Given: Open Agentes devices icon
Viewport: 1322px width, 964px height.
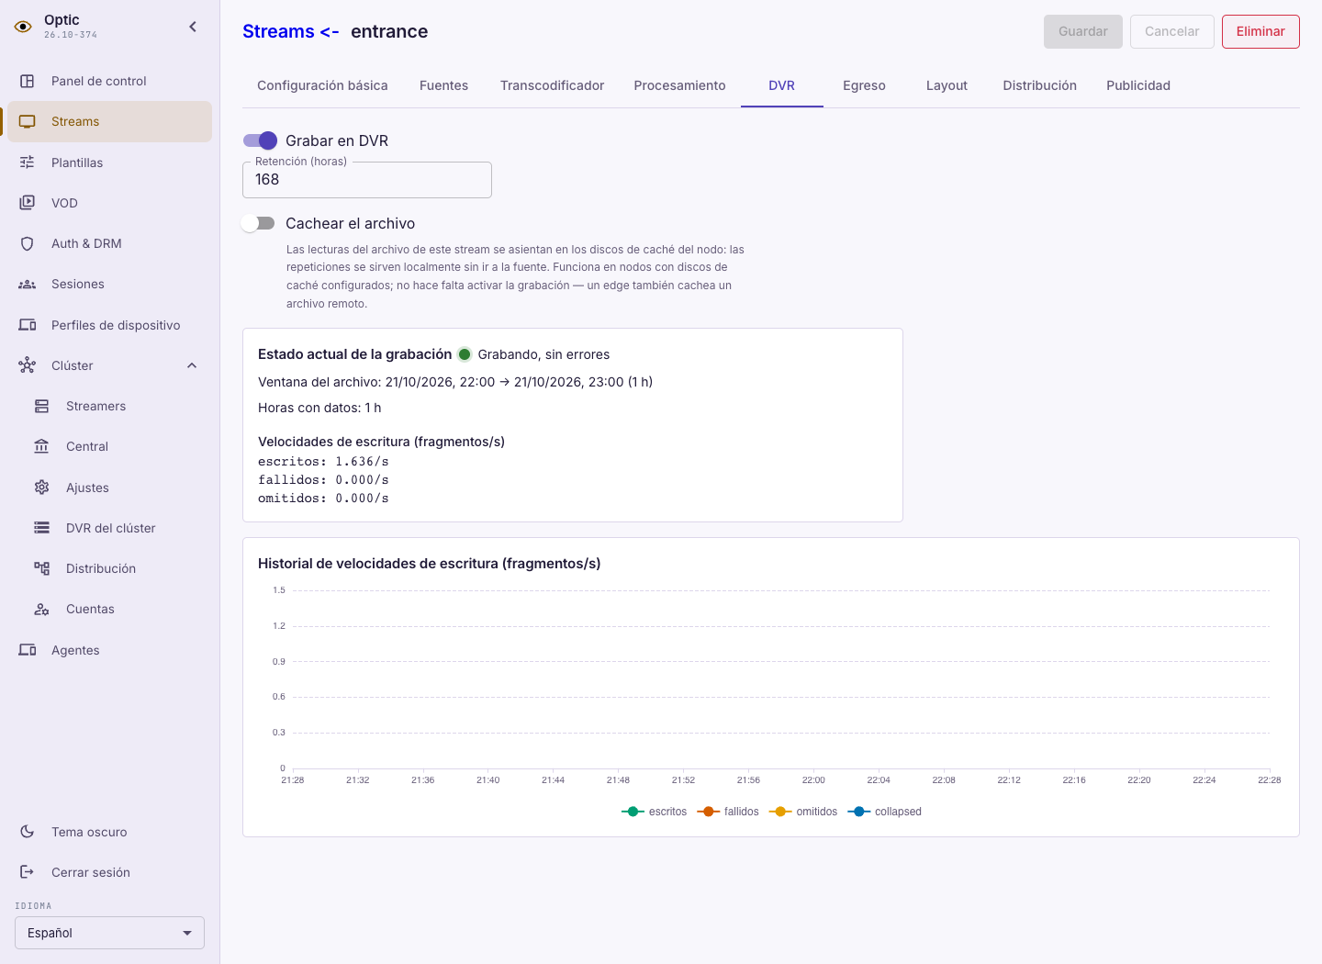Looking at the screenshot, I should click(x=28, y=650).
